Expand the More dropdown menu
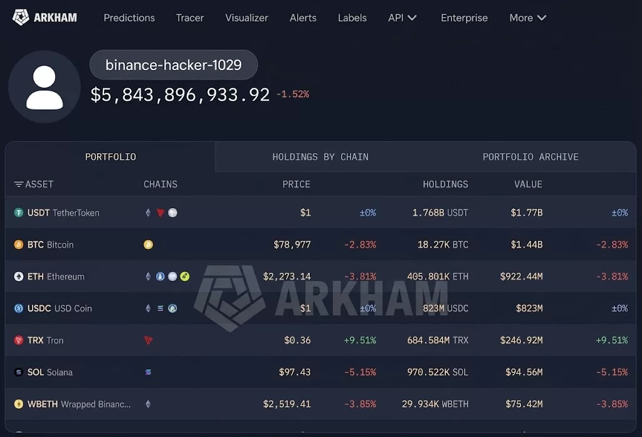This screenshot has width=642, height=437. 528,18
